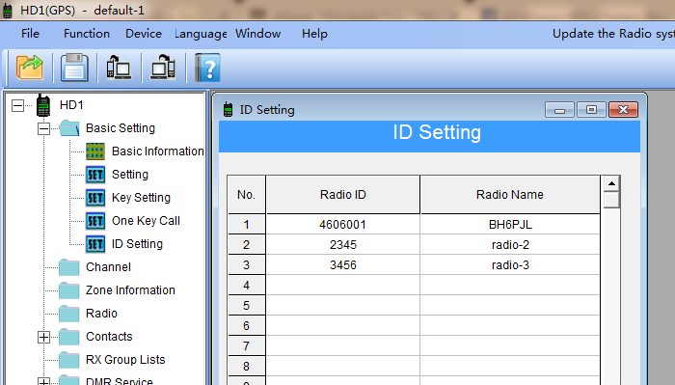Select the Basic Information tree icon
This screenshot has width=675, height=385.
click(x=95, y=151)
